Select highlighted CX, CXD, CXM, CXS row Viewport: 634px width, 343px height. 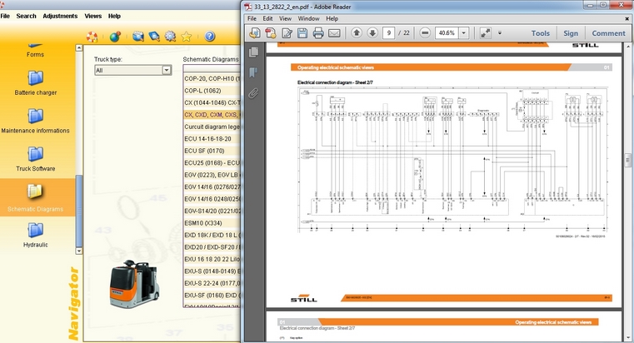212,115
